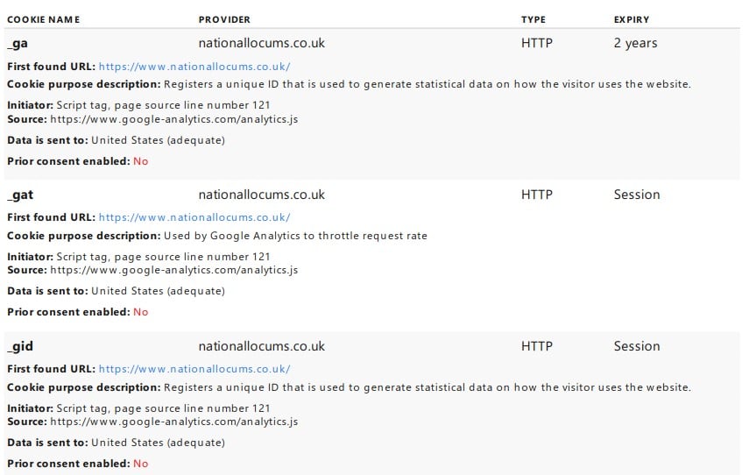This screenshot has width=749, height=475.
Task: Click the _gid HTTP type value
Action: [x=537, y=346]
